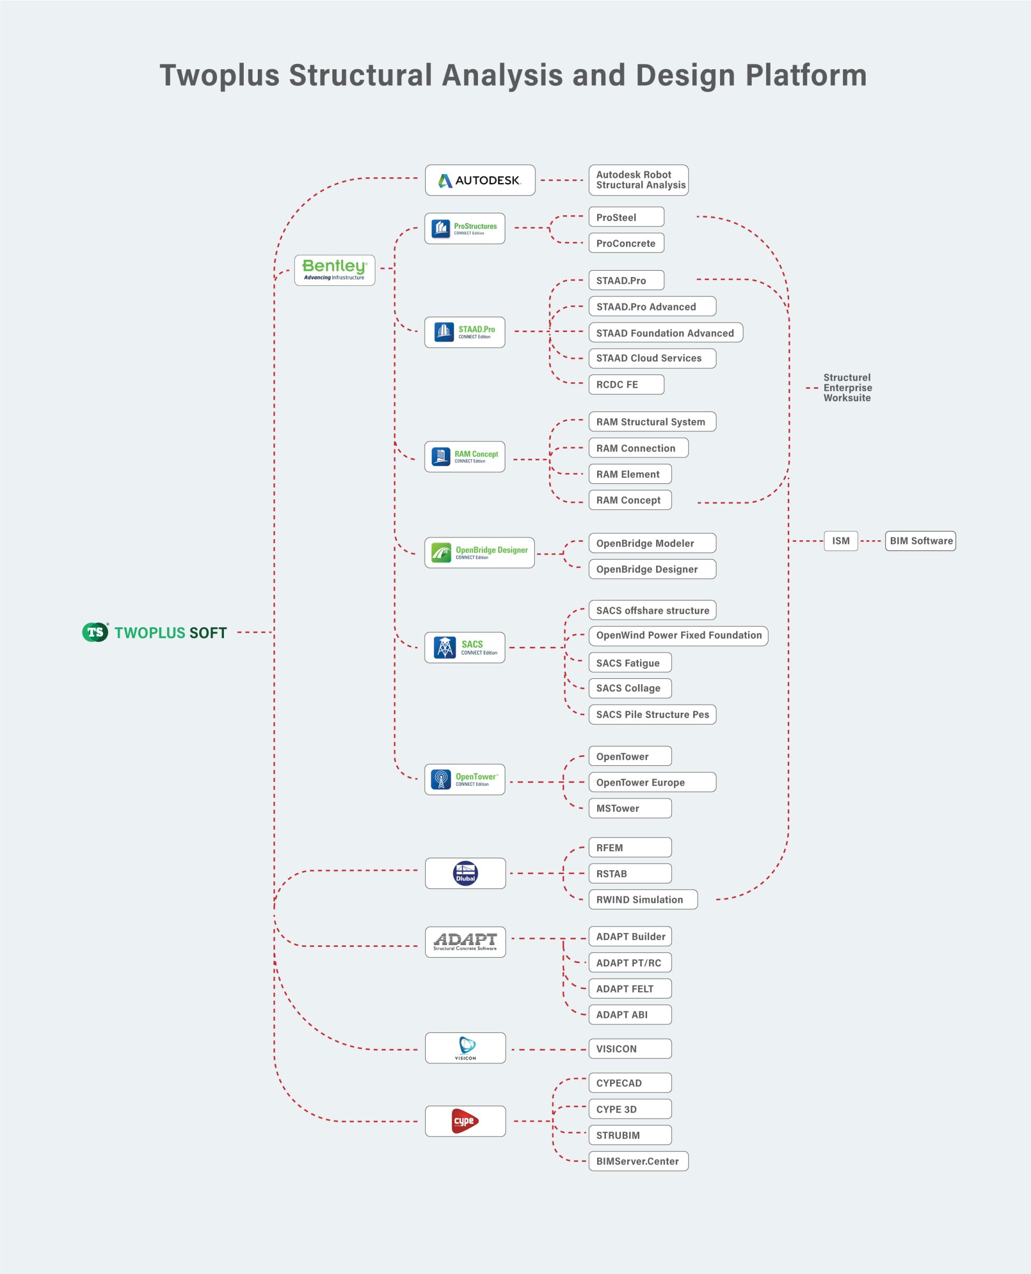Viewport: 1031px width, 1274px height.
Task: Choose the RWIND Simulation item
Action: coord(643,899)
